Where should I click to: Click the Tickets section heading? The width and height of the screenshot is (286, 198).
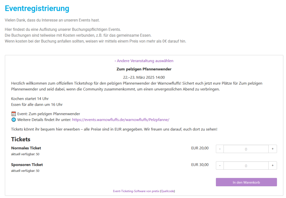point(21,139)
